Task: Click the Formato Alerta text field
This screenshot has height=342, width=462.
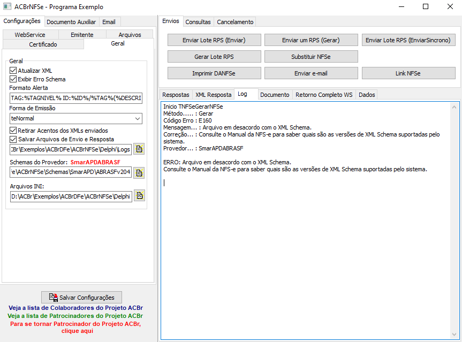Action: pos(76,98)
